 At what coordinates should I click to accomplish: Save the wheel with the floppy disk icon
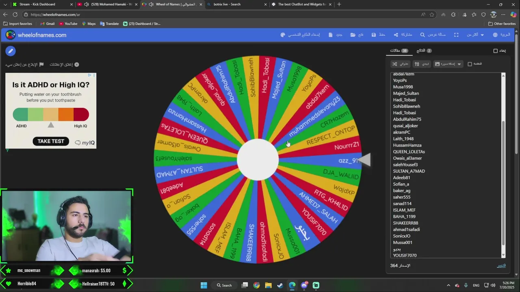tap(378, 35)
